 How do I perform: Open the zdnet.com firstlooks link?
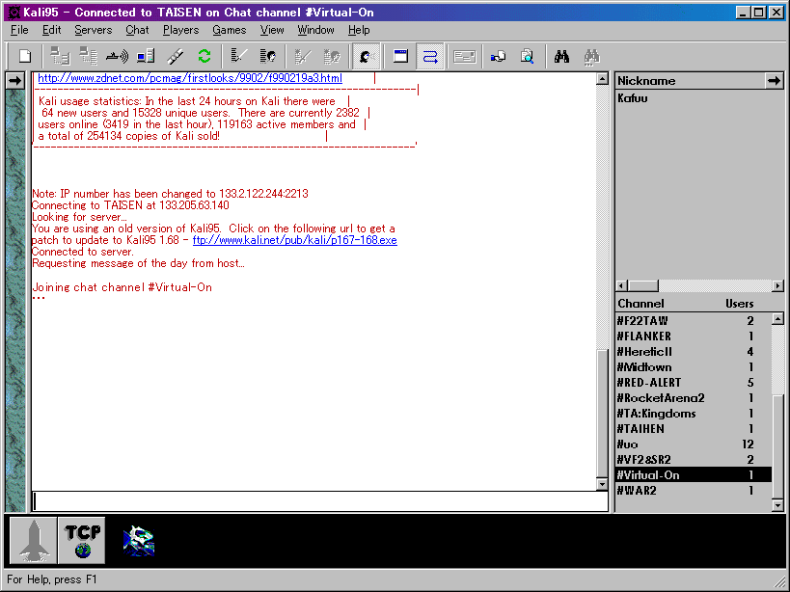coord(190,78)
